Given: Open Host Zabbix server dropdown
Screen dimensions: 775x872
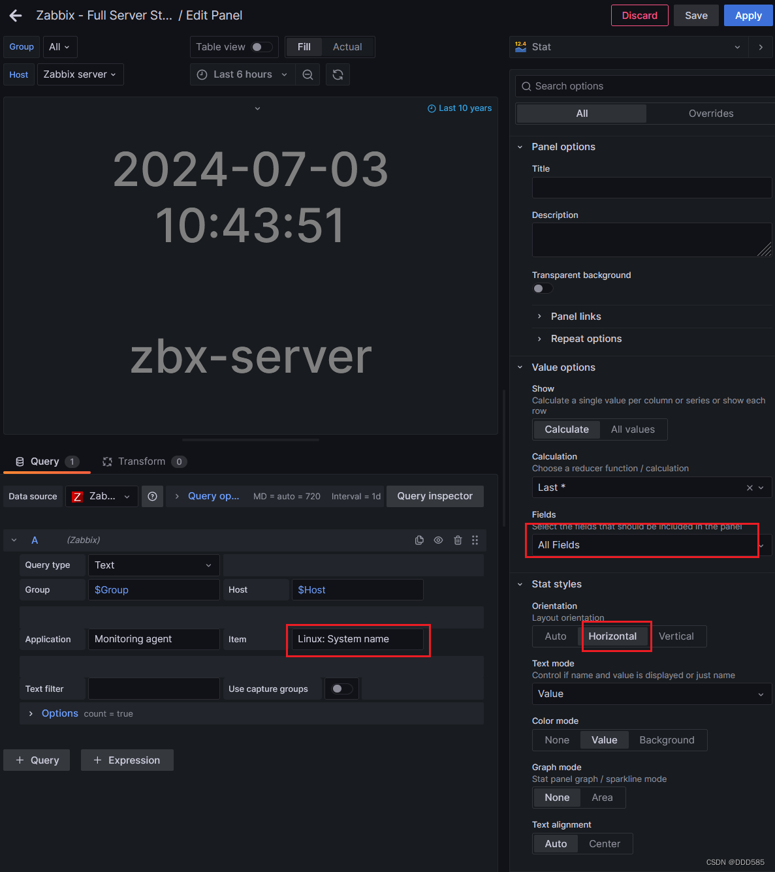Looking at the screenshot, I should tap(80, 74).
